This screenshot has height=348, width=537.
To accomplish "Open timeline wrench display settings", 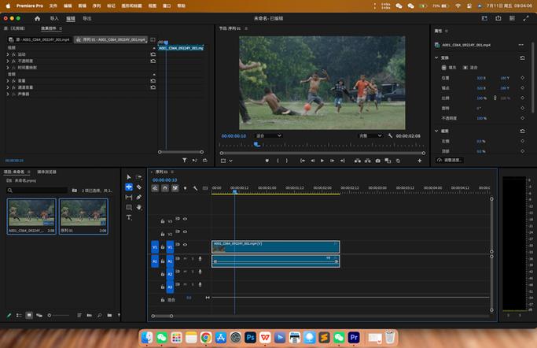I will click(x=195, y=188).
